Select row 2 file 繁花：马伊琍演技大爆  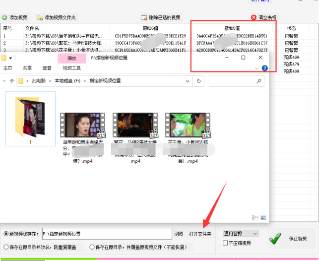tap(66, 43)
